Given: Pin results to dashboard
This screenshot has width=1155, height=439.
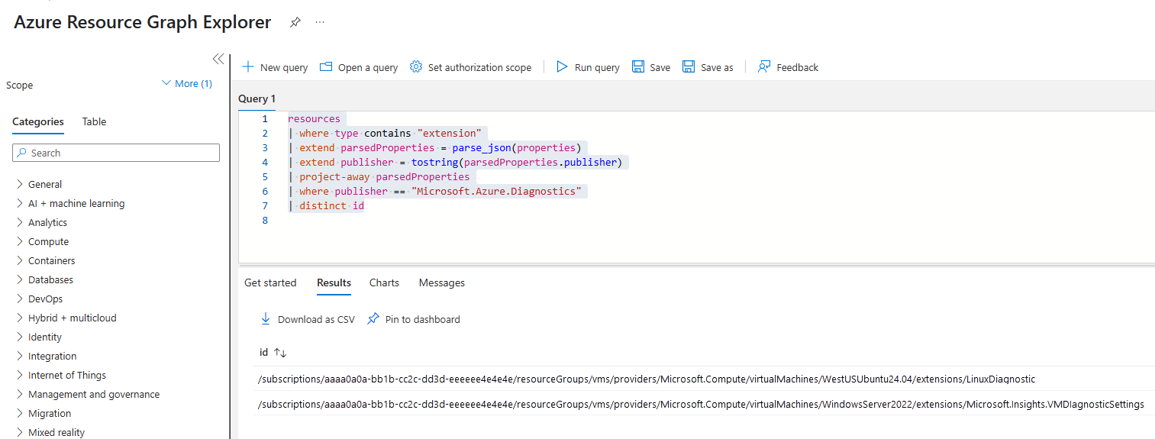Looking at the screenshot, I should coord(414,319).
